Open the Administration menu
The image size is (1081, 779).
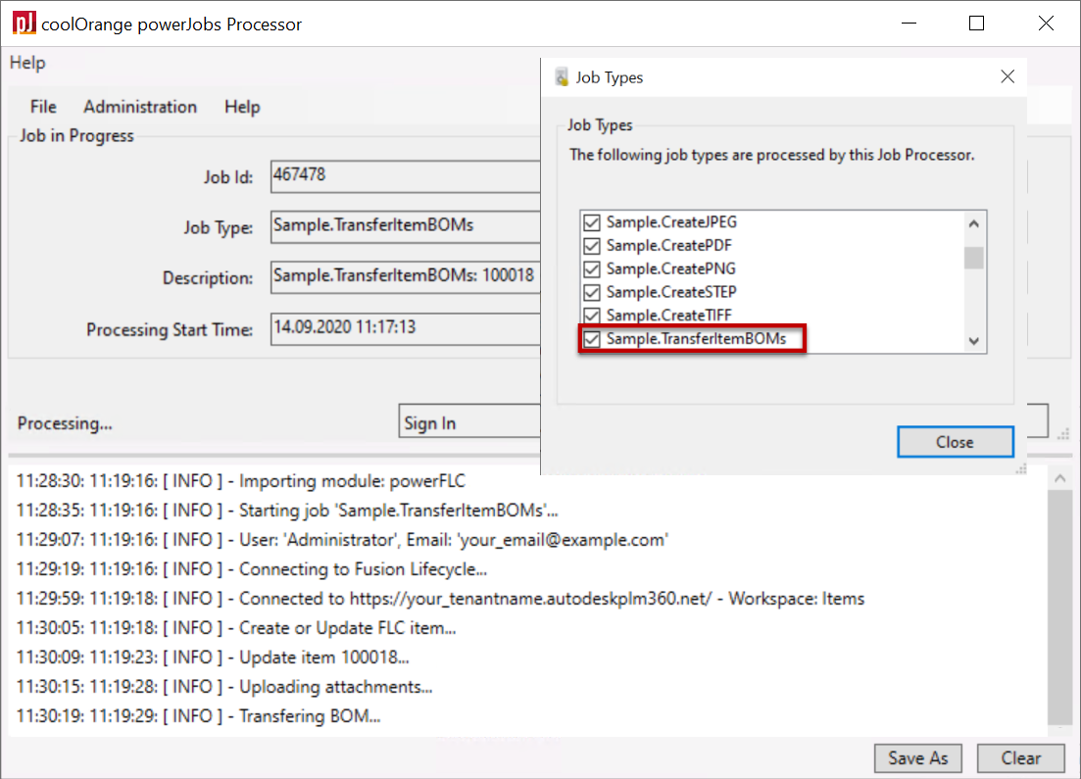(x=140, y=107)
